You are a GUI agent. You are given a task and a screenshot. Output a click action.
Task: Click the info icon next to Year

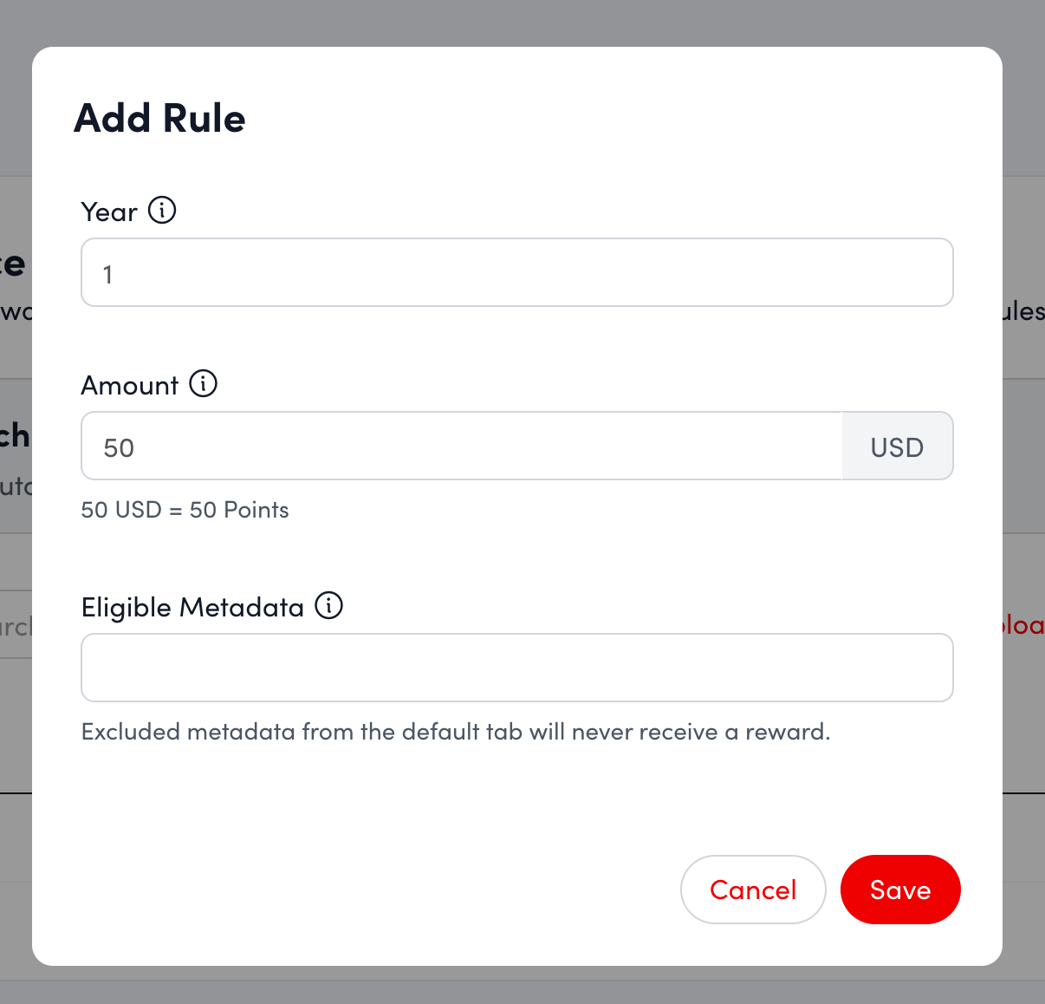pos(162,210)
